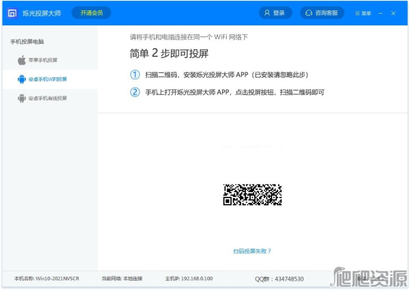This screenshot has height=291, width=410.
Task: Open the 扫码投屏失败? help link
Action: 252,251
